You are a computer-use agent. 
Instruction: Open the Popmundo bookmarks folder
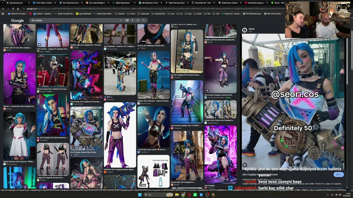[143, 13]
